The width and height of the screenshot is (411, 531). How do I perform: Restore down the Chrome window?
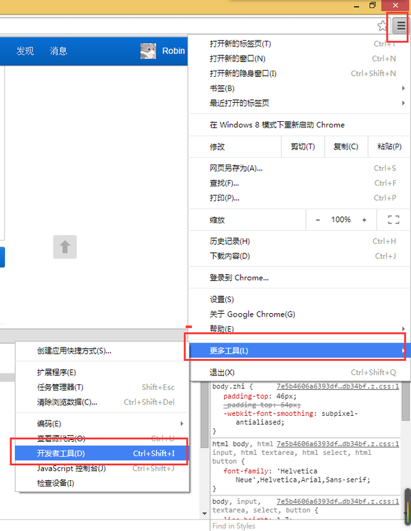373,5
